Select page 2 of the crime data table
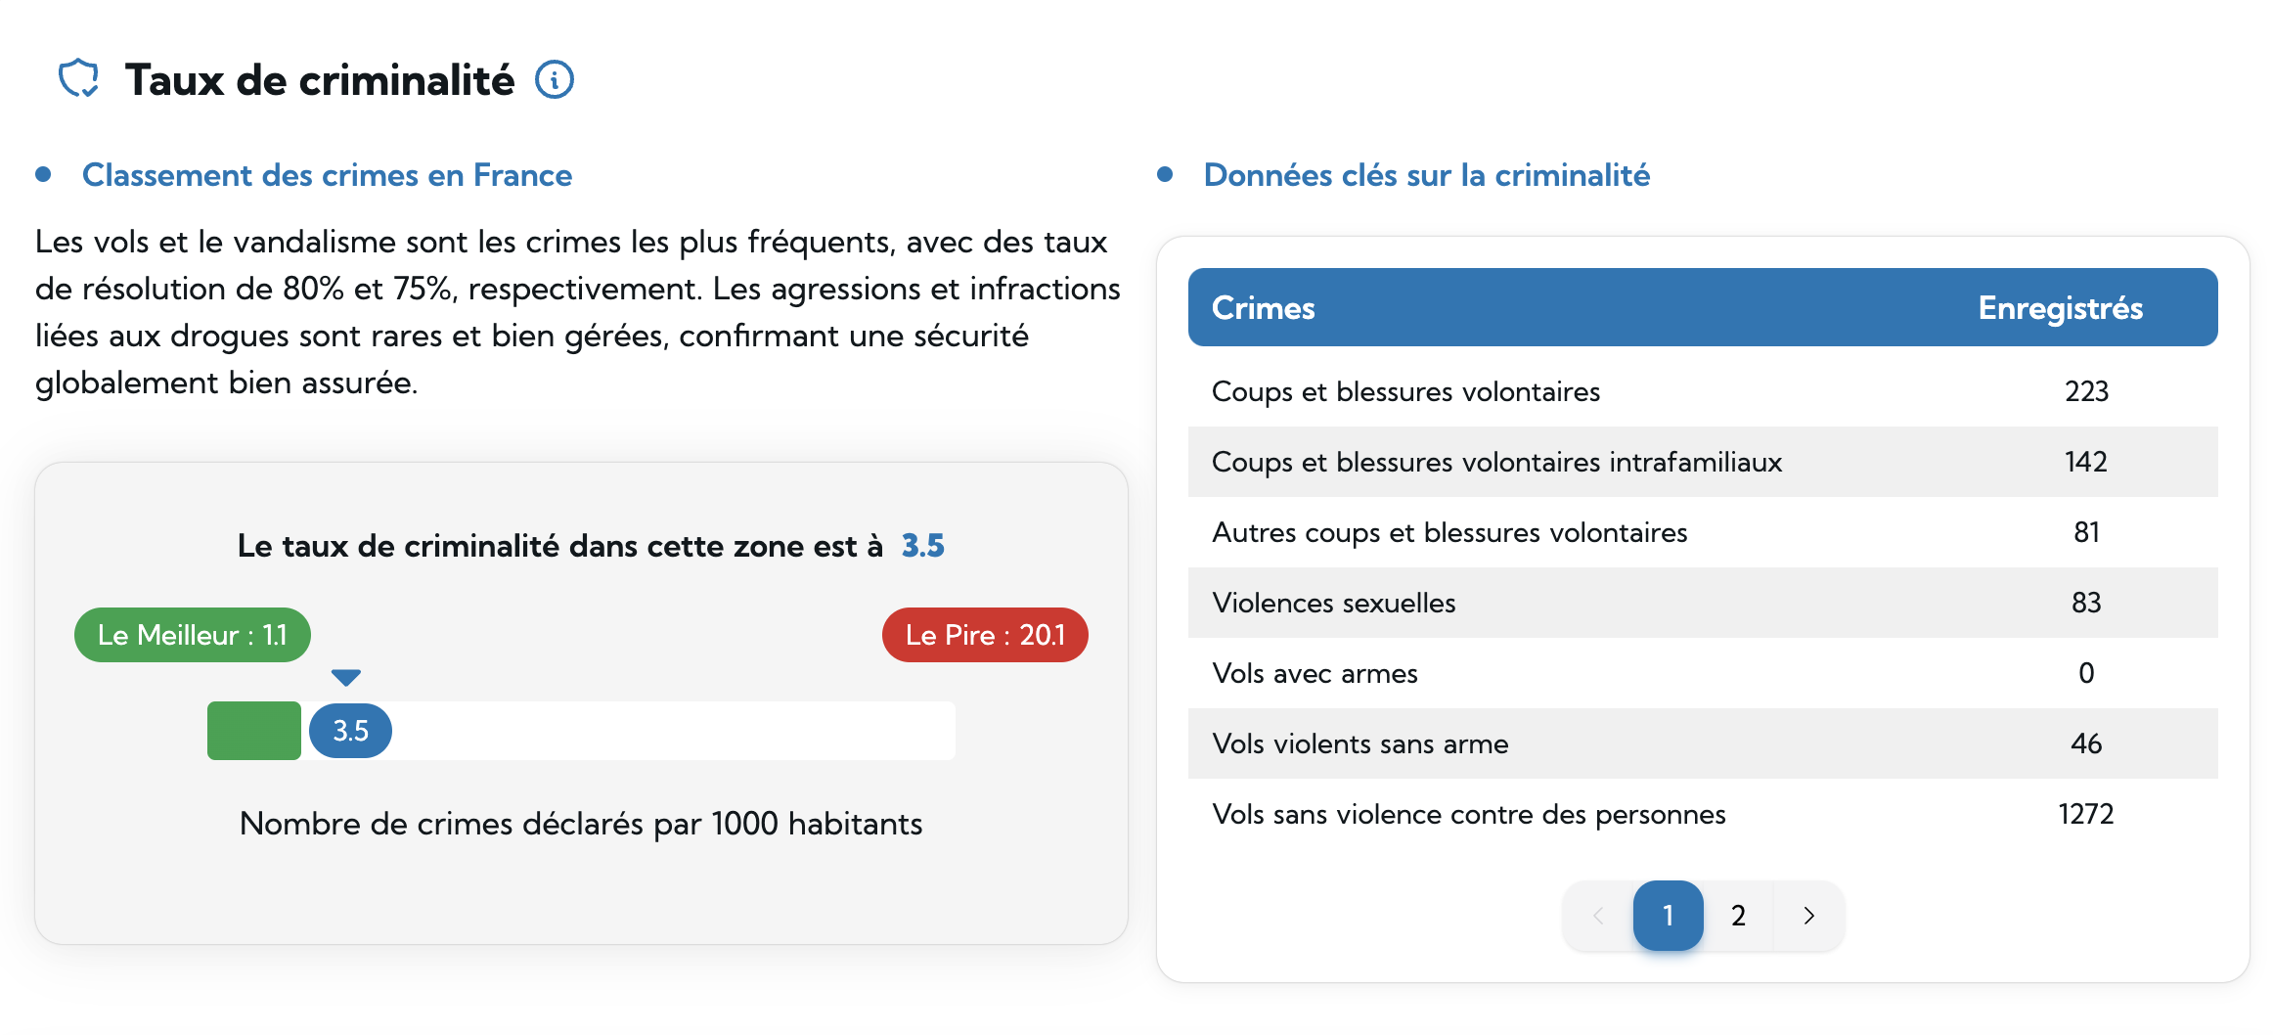Screen dimensions: 2273x1035 [x=1738, y=916]
